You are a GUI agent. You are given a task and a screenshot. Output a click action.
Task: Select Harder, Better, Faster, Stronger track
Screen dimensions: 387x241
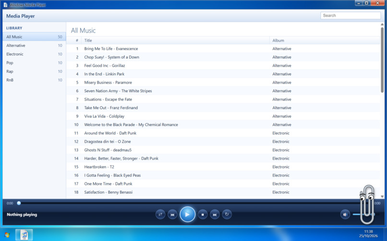click(223, 159)
